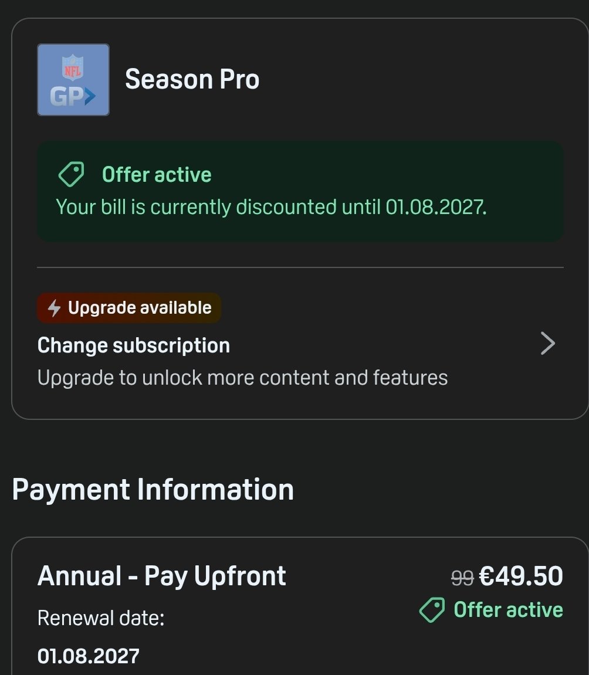Tap the Annual - Pay Upfront plan label
Viewport: 589px width, 675px height.
point(161,575)
